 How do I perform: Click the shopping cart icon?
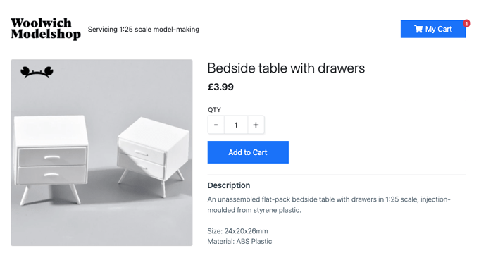coord(418,29)
